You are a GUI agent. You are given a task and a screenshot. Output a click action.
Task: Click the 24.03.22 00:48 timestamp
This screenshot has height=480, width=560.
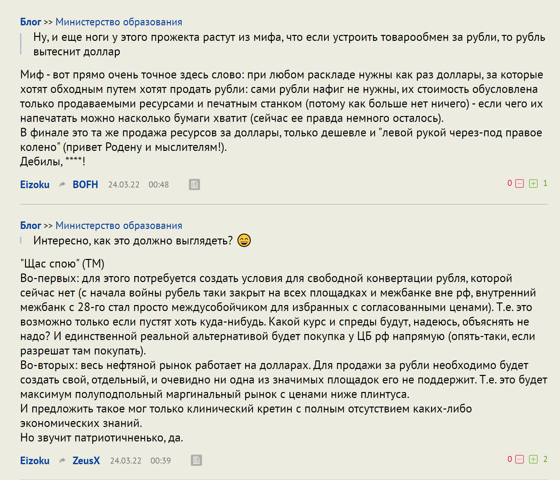coord(139,184)
